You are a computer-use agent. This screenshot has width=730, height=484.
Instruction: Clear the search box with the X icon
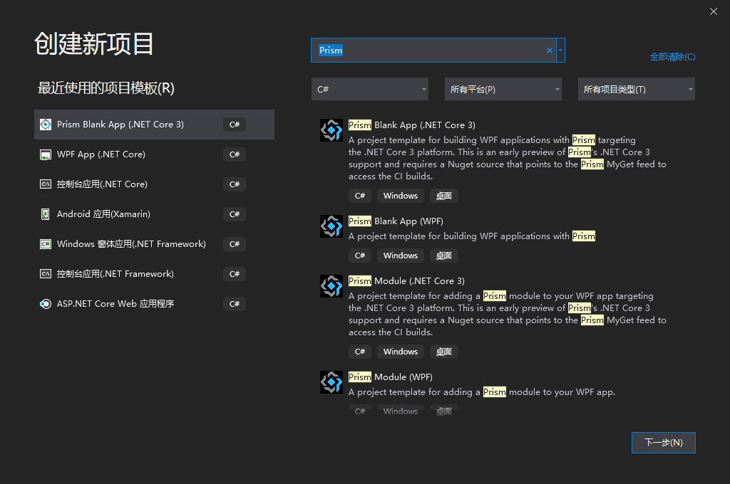pos(550,51)
